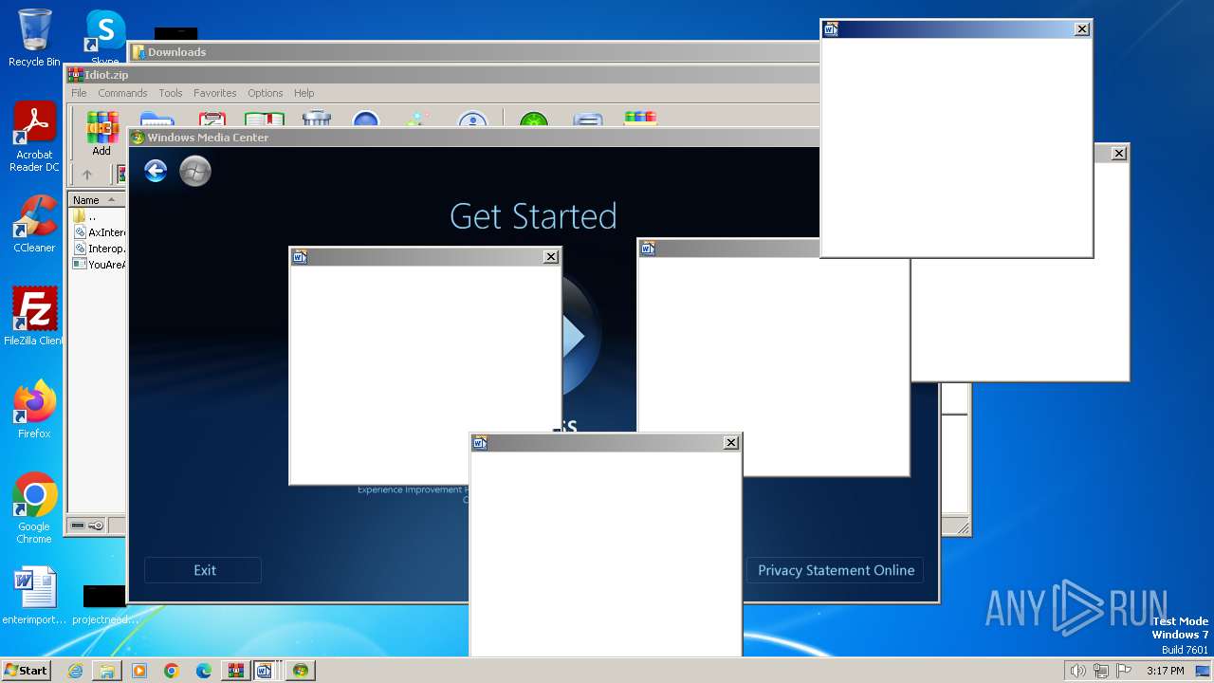
Task: Open the File menu in WinRAR
Action: click(79, 93)
